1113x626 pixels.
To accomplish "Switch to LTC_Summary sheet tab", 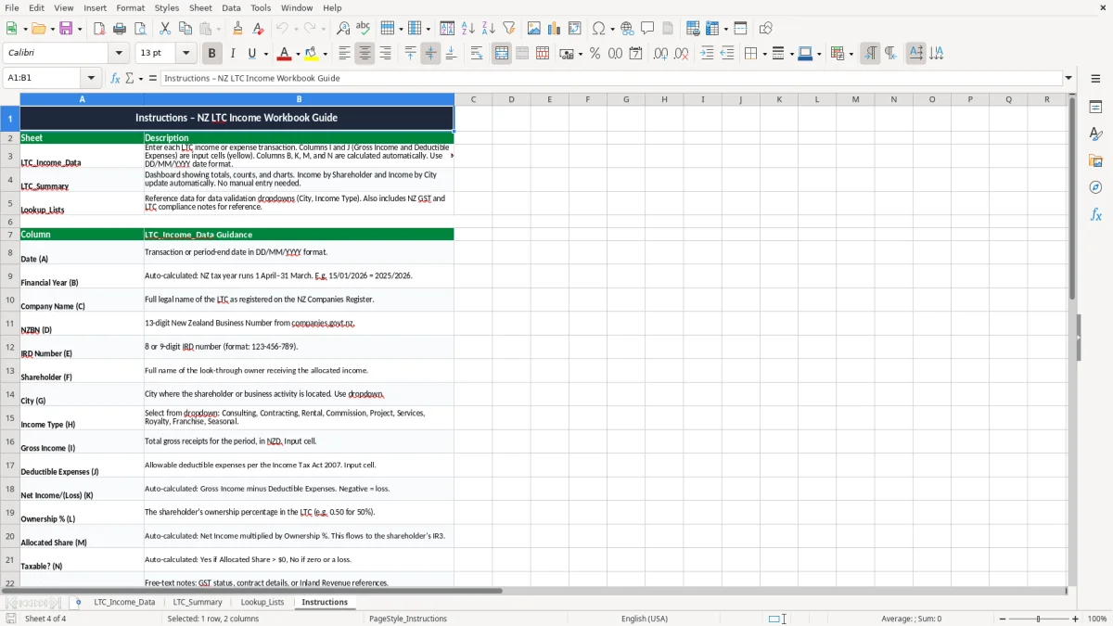I will (x=198, y=602).
